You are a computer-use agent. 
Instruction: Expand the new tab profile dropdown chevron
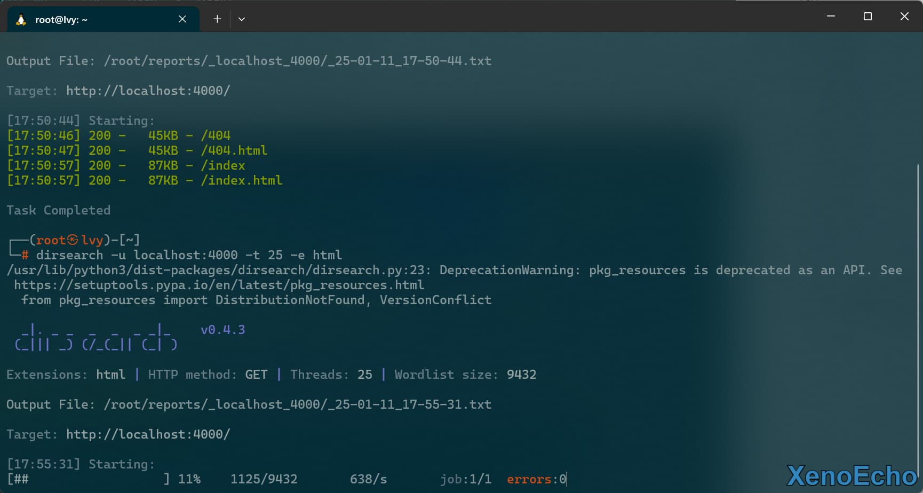pos(242,19)
